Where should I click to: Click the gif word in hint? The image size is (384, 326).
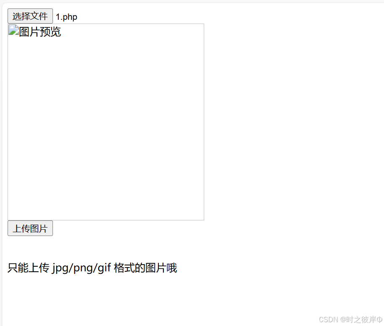104,268
